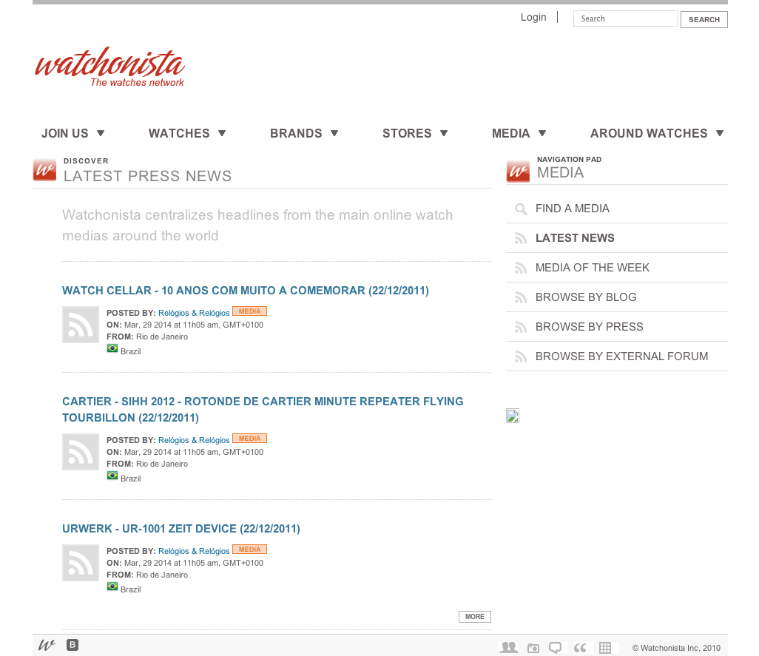Open the people icon in the footer
This screenshot has height=656, width=759.
tap(508, 647)
